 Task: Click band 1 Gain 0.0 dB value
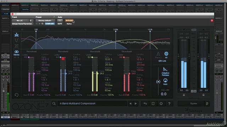(x=31, y=95)
